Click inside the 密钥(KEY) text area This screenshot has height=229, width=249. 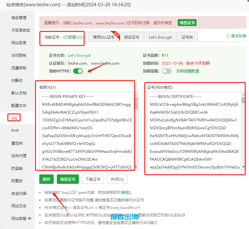[x=87, y=131]
